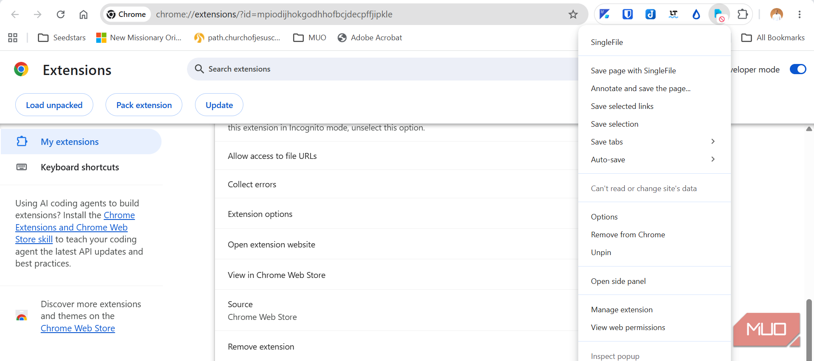Select Manage extension in the menu
The image size is (814, 361).
pyautogui.click(x=655, y=309)
